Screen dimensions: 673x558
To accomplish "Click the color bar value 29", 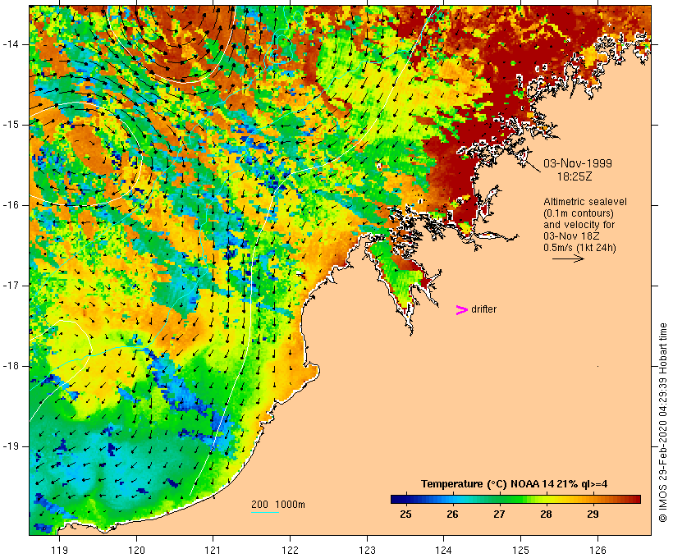I will pos(593,515).
